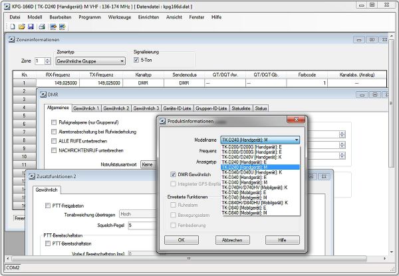Screen dimensions: 399x276
Task: Select channel row header 5 in zone table
Action: point(25,116)
